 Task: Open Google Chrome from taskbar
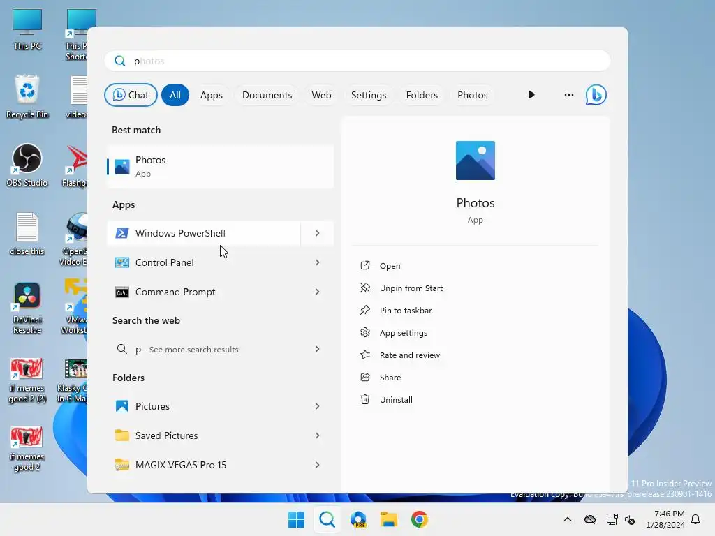point(420,519)
